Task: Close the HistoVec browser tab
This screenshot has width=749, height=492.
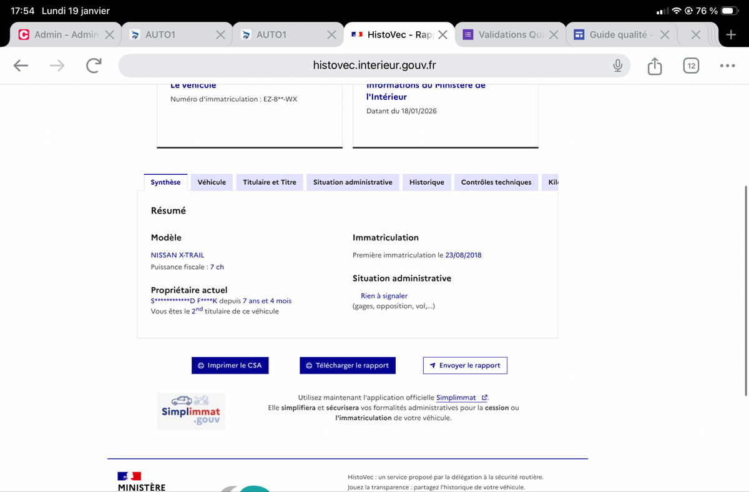Action: (443, 35)
